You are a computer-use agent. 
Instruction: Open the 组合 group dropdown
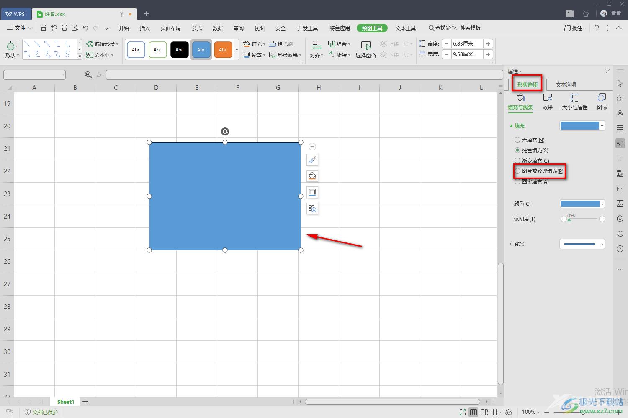[339, 44]
